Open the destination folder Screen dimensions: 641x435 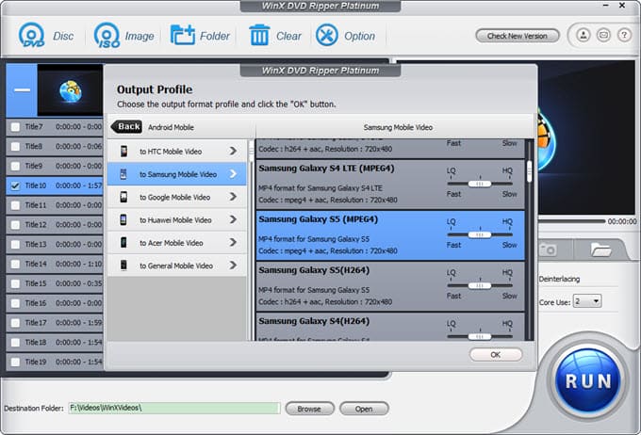click(364, 409)
